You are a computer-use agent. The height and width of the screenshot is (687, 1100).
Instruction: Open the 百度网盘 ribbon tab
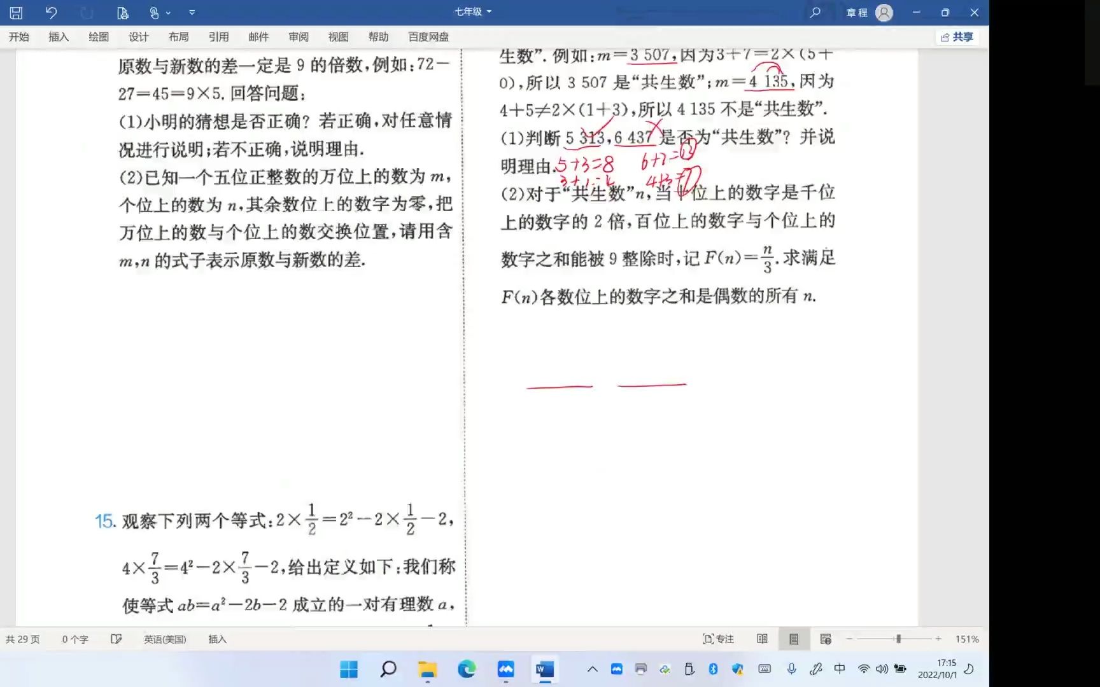point(427,37)
